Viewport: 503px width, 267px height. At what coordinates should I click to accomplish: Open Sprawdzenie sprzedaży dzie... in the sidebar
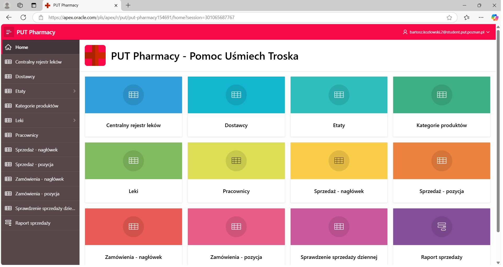coord(41,208)
